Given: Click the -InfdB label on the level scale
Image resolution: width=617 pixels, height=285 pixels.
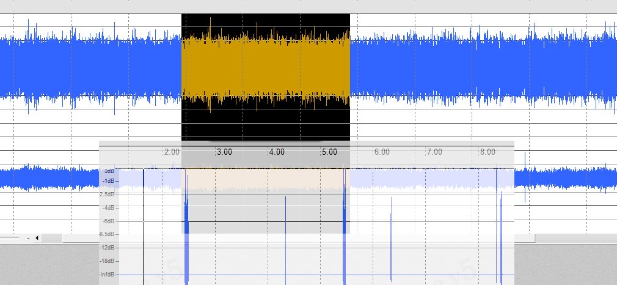Looking at the screenshot, I should [x=107, y=275].
